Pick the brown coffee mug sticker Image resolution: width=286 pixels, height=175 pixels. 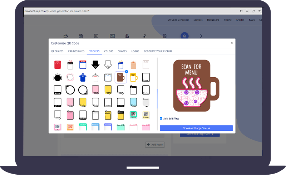tap(120, 77)
